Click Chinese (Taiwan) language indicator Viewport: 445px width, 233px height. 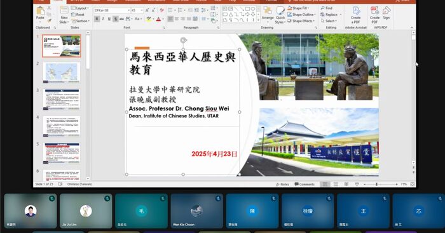[79, 184]
